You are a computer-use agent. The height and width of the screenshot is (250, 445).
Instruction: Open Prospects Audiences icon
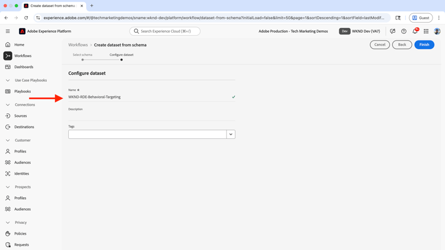[8, 209]
